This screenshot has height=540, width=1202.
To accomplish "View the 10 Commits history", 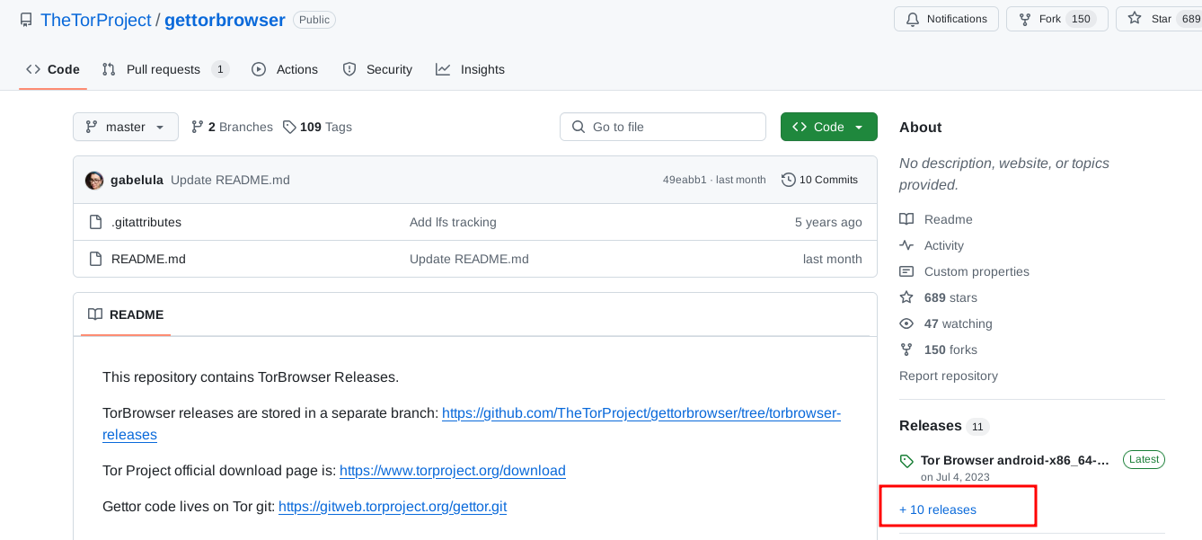I will 819,180.
